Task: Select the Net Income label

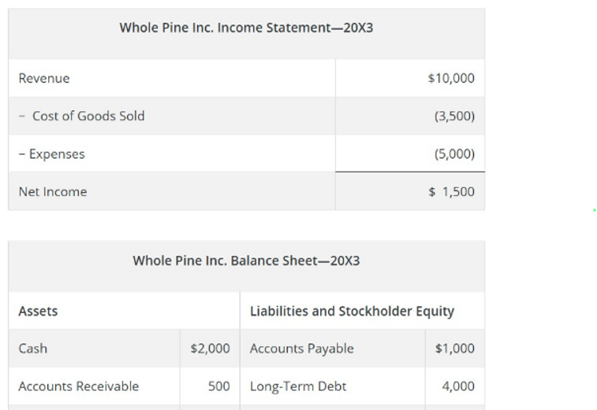Action: (x=53, y=191)
